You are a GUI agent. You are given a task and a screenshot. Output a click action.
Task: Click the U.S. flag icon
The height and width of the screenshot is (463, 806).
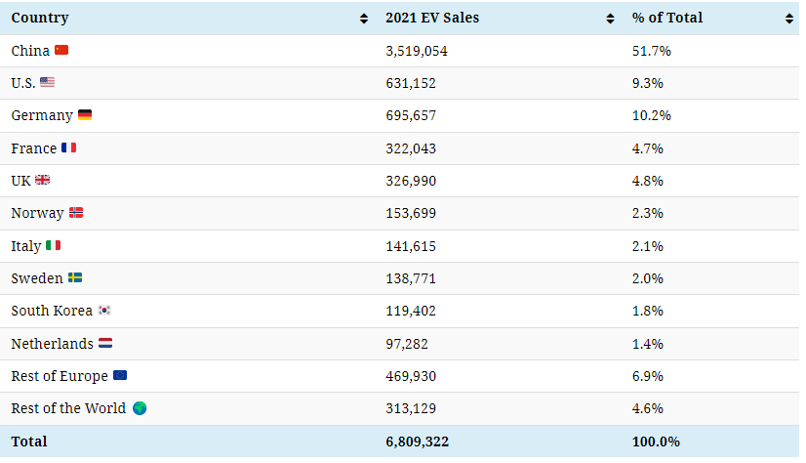pyautogui.click(x=47, y=83)
